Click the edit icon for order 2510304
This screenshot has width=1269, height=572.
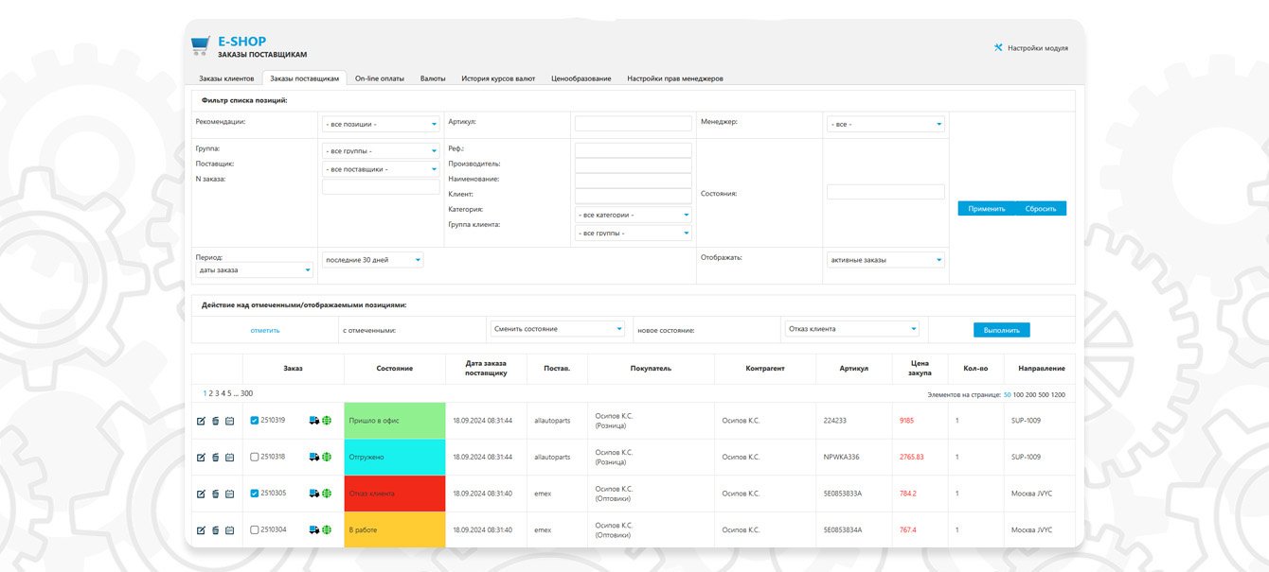tap(201, 529)
